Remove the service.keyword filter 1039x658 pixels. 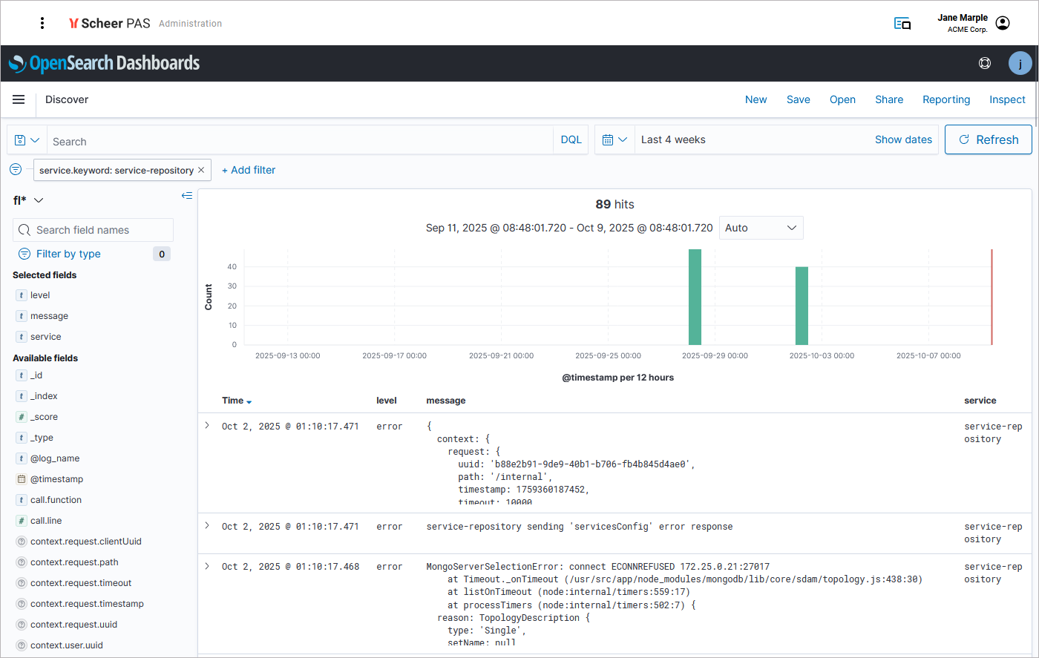201,170
